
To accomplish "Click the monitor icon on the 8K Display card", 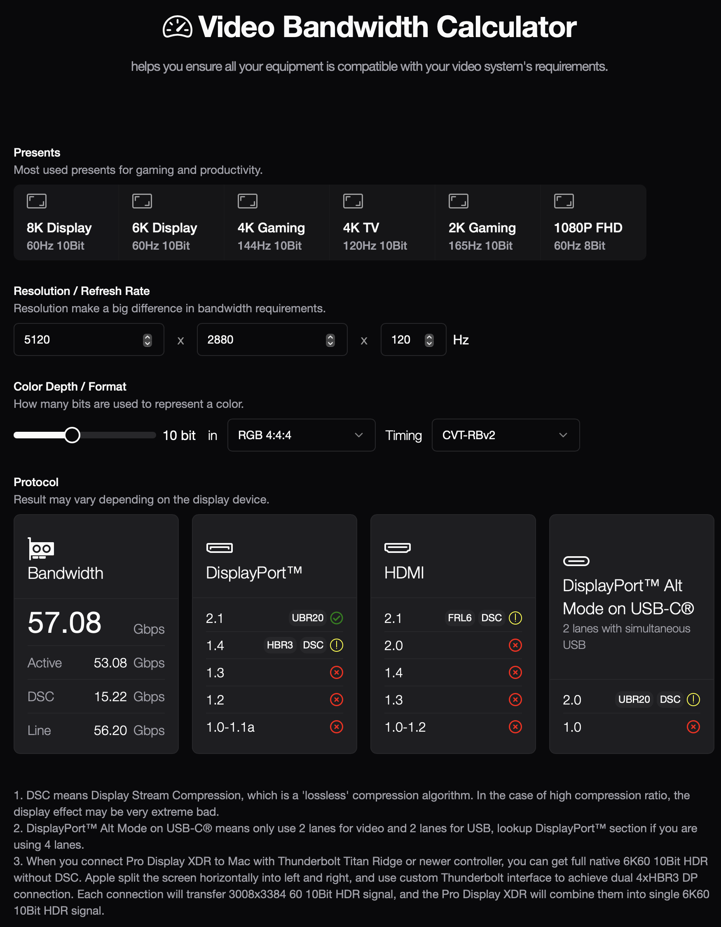I will click(37, 201).
